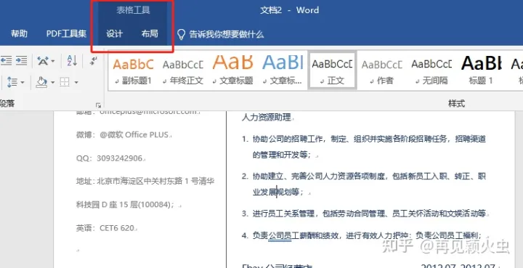Click the 人力资源助理 heading text

[267, 118]
